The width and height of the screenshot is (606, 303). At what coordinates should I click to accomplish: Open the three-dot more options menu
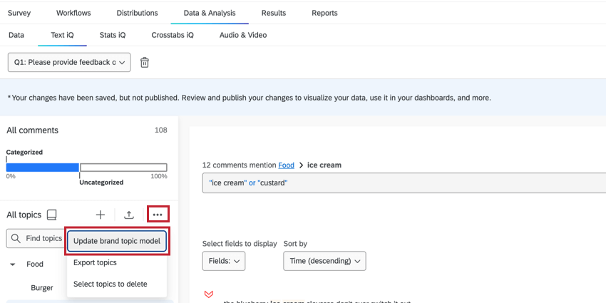(x=158, y=215)
